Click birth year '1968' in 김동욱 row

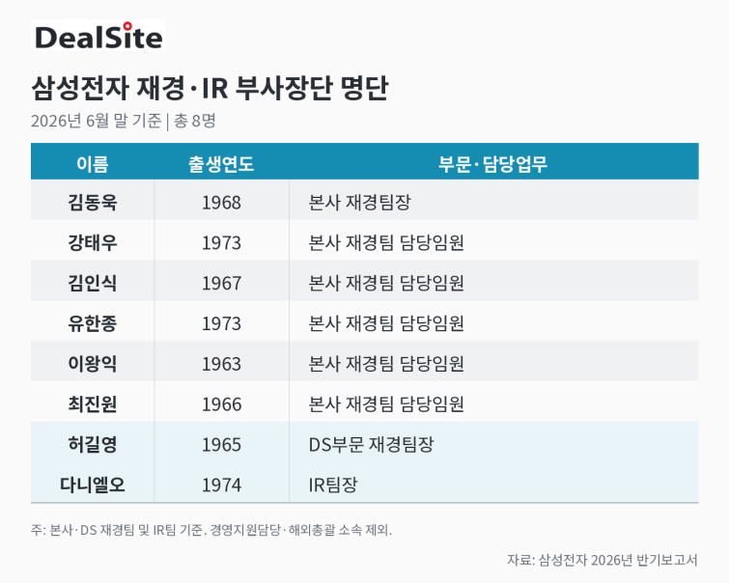click(x=221, y=203)
